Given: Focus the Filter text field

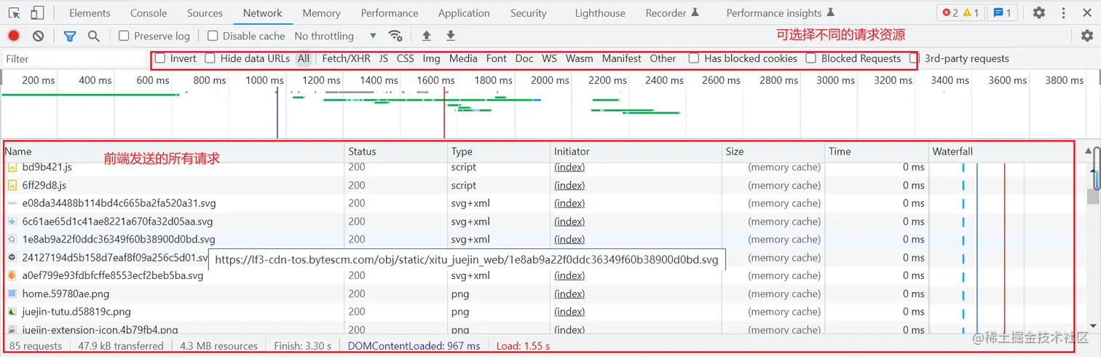Looking at the screenshot, I should pyautogui.click(x=73, y=58).
